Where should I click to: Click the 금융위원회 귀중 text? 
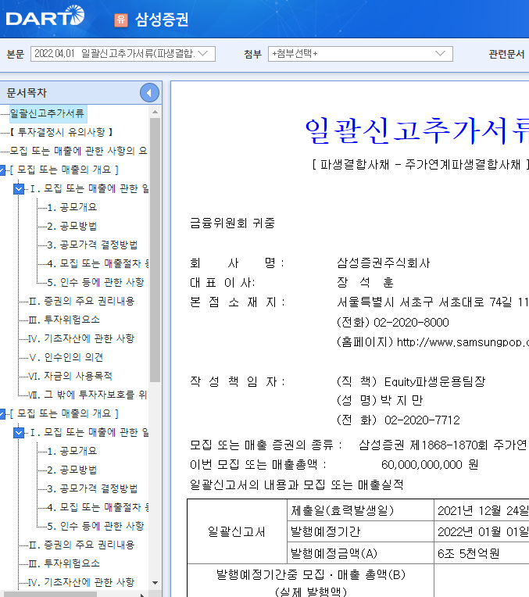(232, 223)
